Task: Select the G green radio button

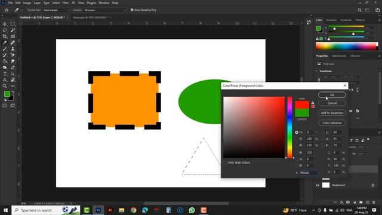Action: tap(297, 159)
